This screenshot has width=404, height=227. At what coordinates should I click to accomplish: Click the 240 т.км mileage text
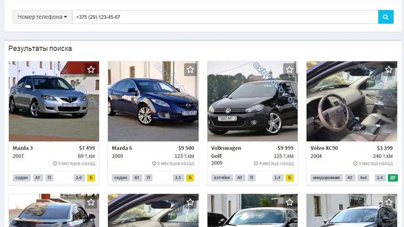pos(383,156)
